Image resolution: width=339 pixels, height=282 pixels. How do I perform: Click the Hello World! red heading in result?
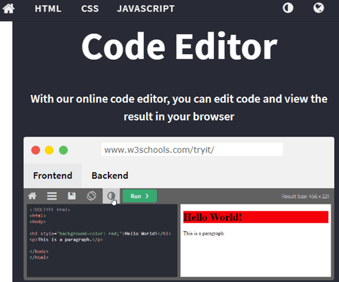(255, 217)
